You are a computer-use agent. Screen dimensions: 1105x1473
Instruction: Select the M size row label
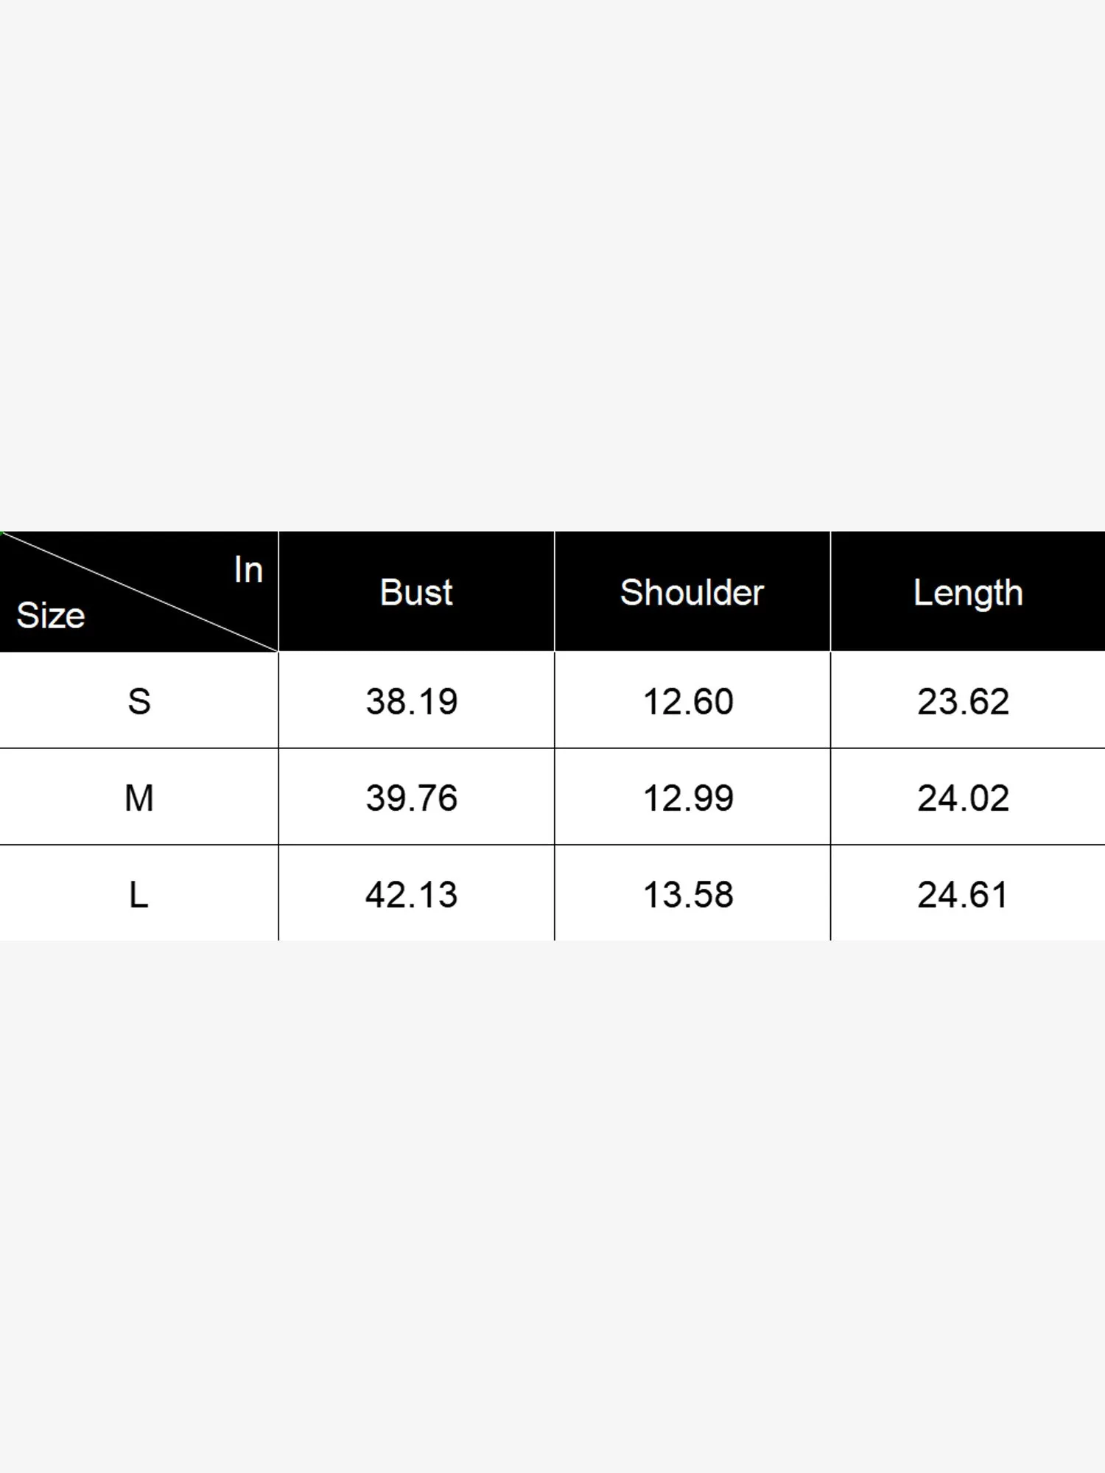point(139,798)
